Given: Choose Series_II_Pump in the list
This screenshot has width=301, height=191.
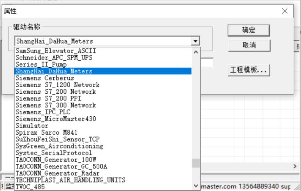Looking at the screenshot, I should [103, 65].
